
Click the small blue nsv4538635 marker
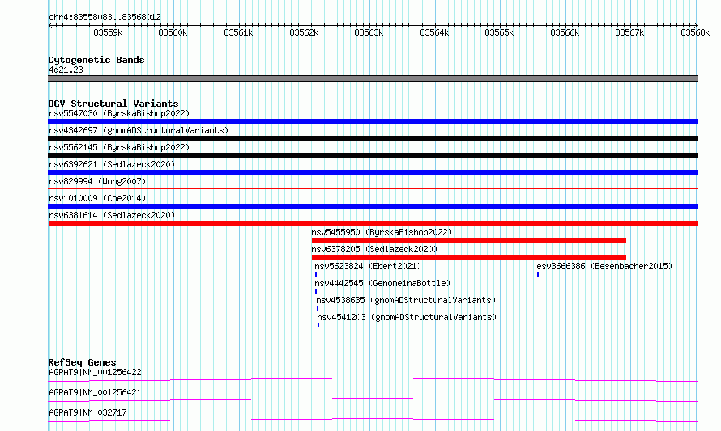(x=318, y=308)
